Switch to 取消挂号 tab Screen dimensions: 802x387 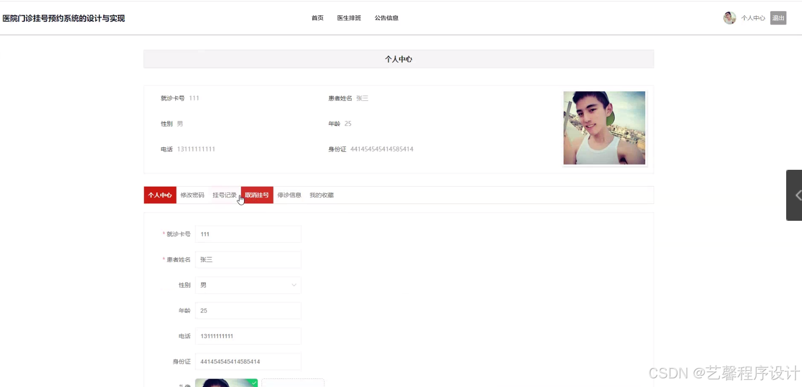click(x=257, y=195)
